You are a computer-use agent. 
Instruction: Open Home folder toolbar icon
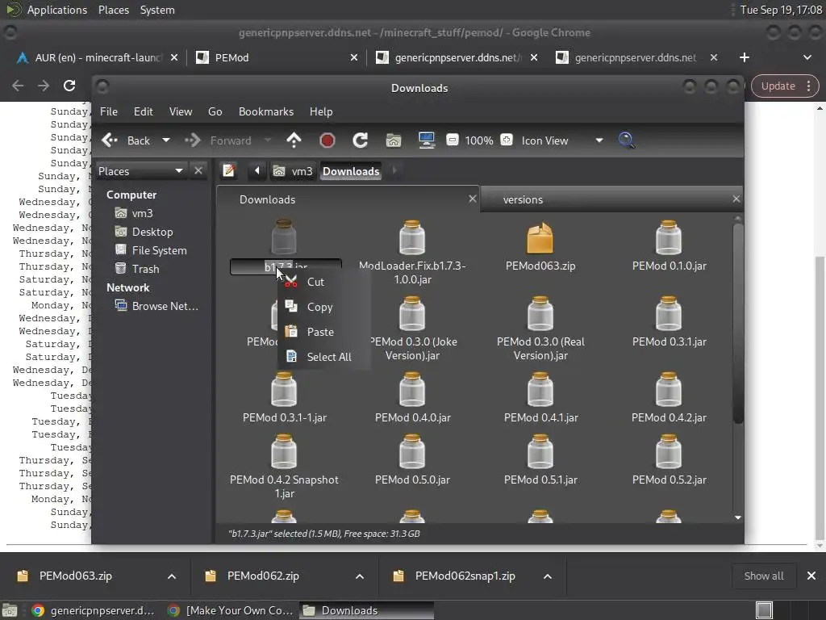point(394,140)
